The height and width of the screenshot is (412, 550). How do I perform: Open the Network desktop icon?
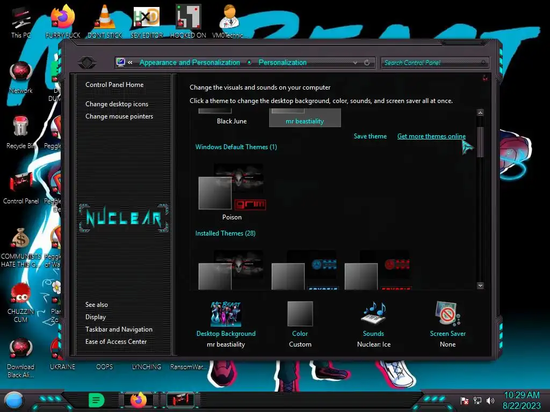(x=21, y=78)
